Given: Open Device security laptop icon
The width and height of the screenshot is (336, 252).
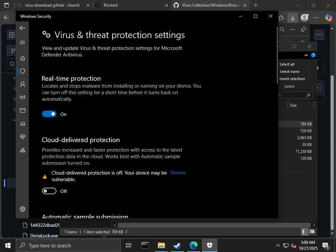Looking at the screenshot, I should click(x=23, y=124).
